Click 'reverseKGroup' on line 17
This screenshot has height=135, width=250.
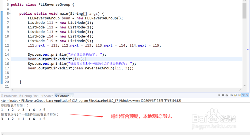(99, 68)
